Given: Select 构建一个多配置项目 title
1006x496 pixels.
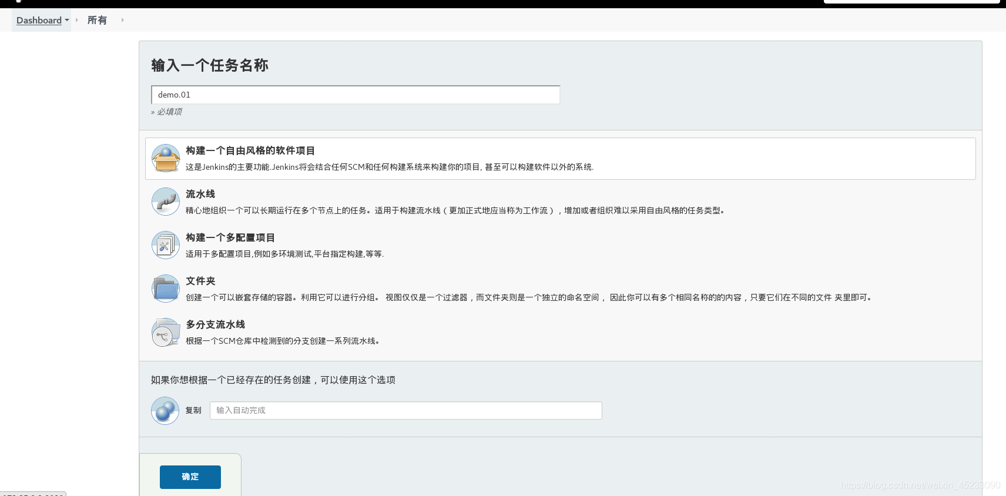Looking at the screenshot, I should click(x=230, y=237).
